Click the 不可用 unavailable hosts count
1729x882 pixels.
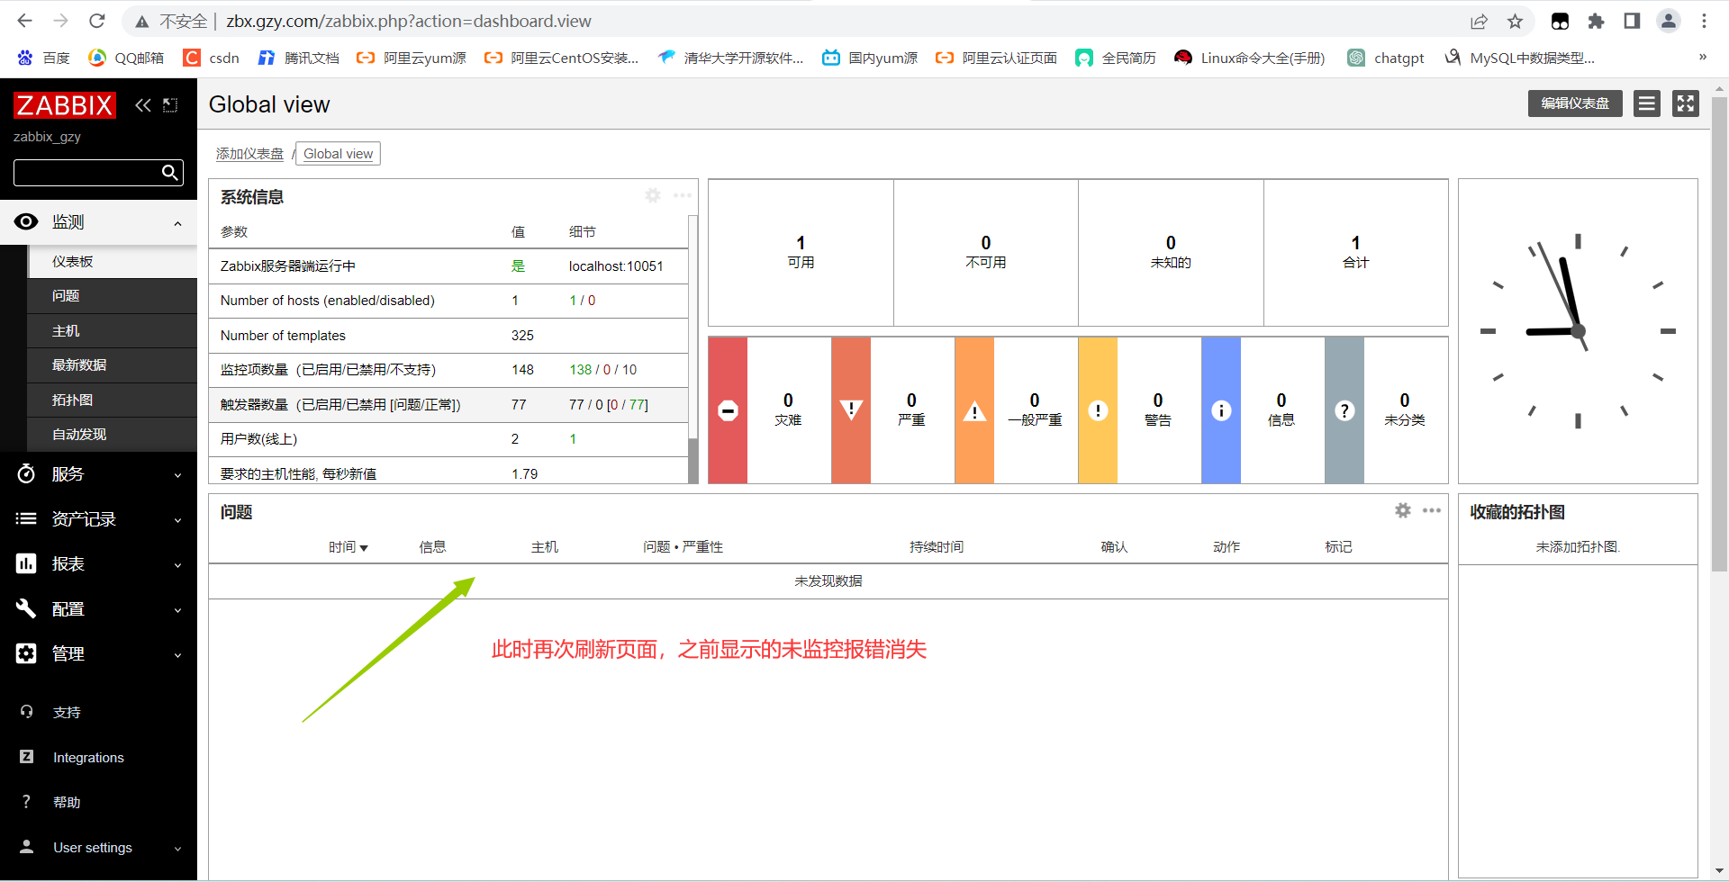coord(986,252)
